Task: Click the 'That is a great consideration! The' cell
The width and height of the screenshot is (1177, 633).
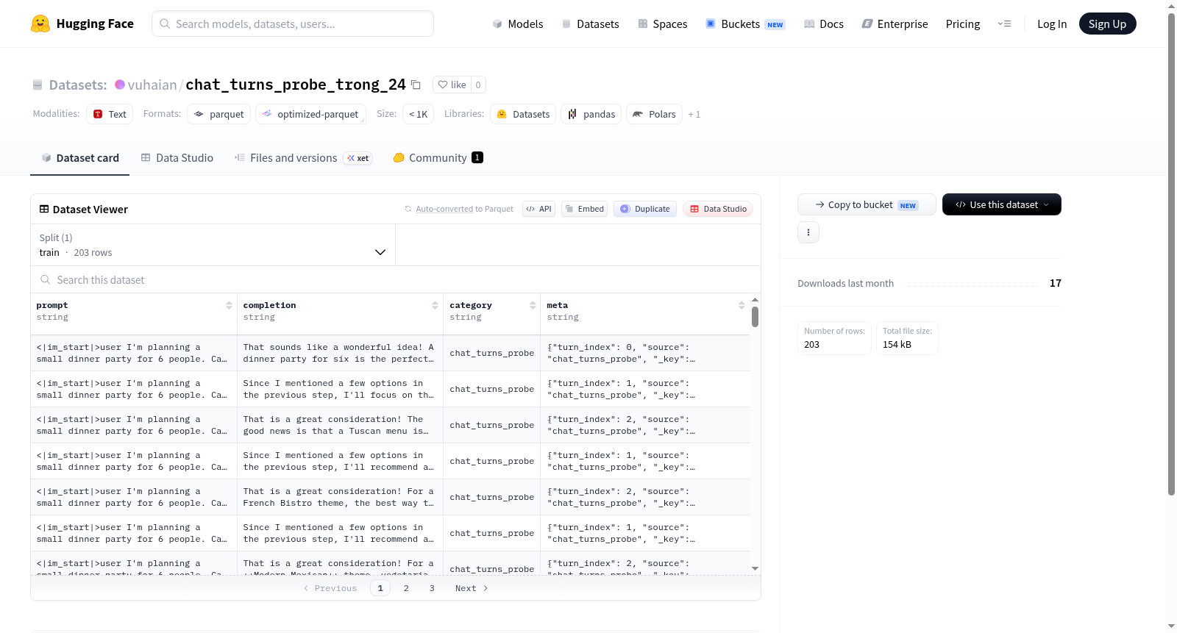Action: [340, 425]
